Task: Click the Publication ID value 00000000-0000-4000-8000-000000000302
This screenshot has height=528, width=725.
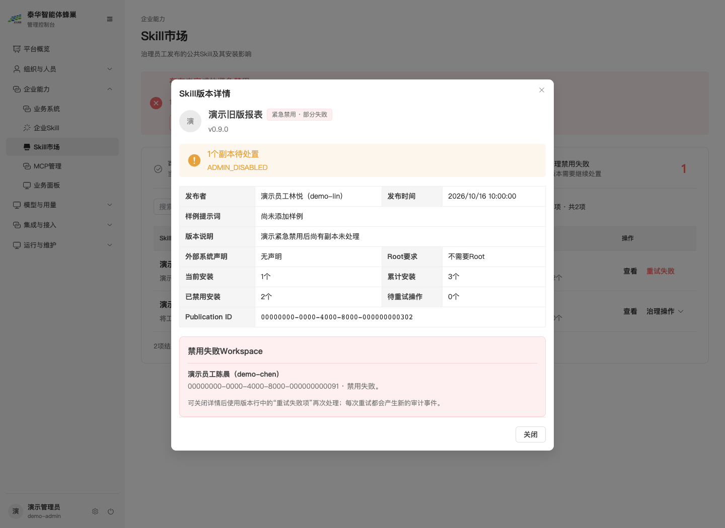Action: tap(337, 317)
